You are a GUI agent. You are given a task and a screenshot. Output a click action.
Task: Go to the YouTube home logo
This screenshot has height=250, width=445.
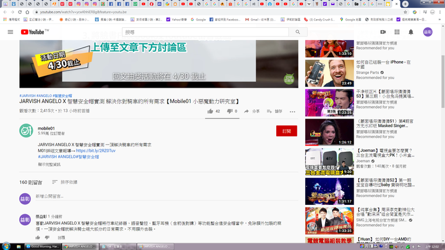(33, 32)
